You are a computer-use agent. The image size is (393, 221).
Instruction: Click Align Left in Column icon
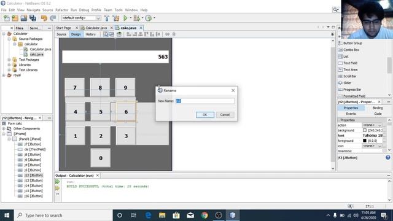coord(129,34)
